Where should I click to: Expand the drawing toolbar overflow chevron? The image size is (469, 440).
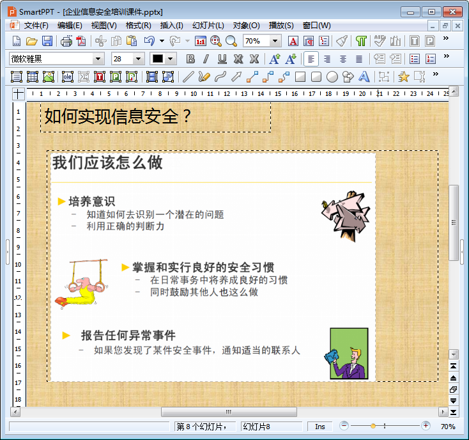(436, 74)
